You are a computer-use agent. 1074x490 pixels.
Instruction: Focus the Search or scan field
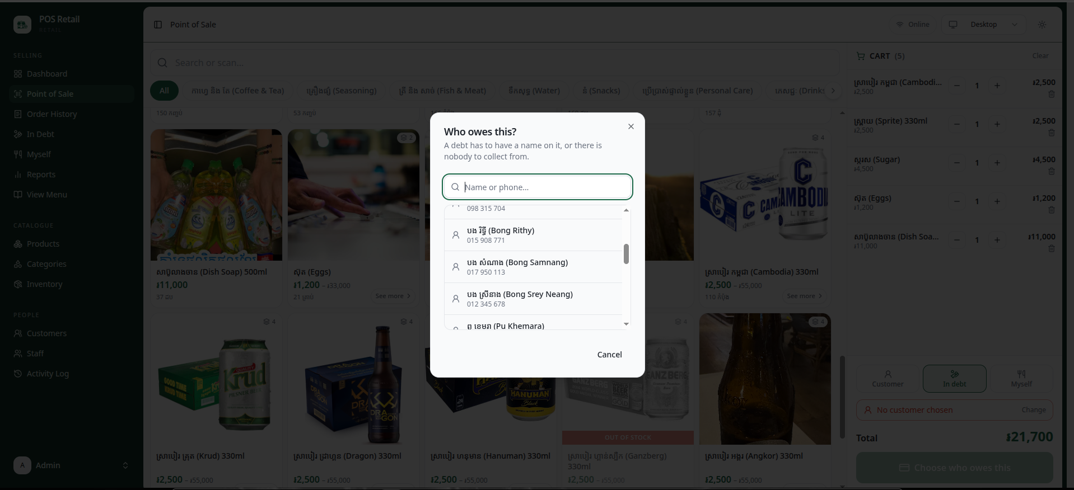tap(494, 63)
